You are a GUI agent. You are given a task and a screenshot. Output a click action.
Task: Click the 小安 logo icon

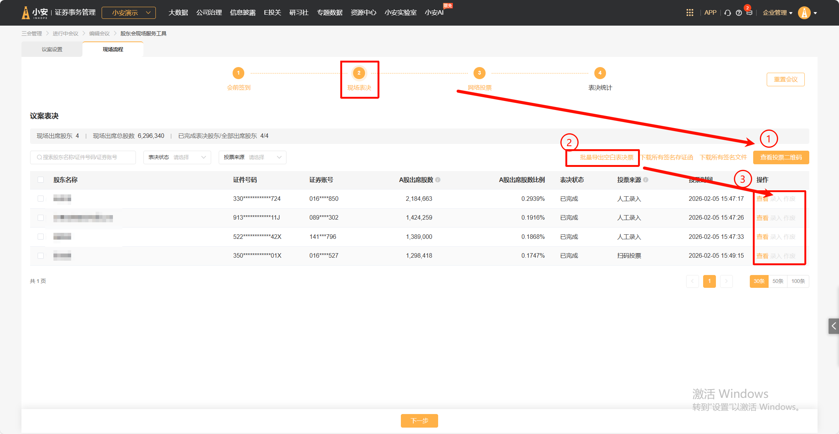tap(26, 13)
